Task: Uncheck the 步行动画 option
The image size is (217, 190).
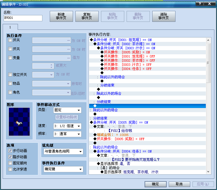Action: (10, 150)
